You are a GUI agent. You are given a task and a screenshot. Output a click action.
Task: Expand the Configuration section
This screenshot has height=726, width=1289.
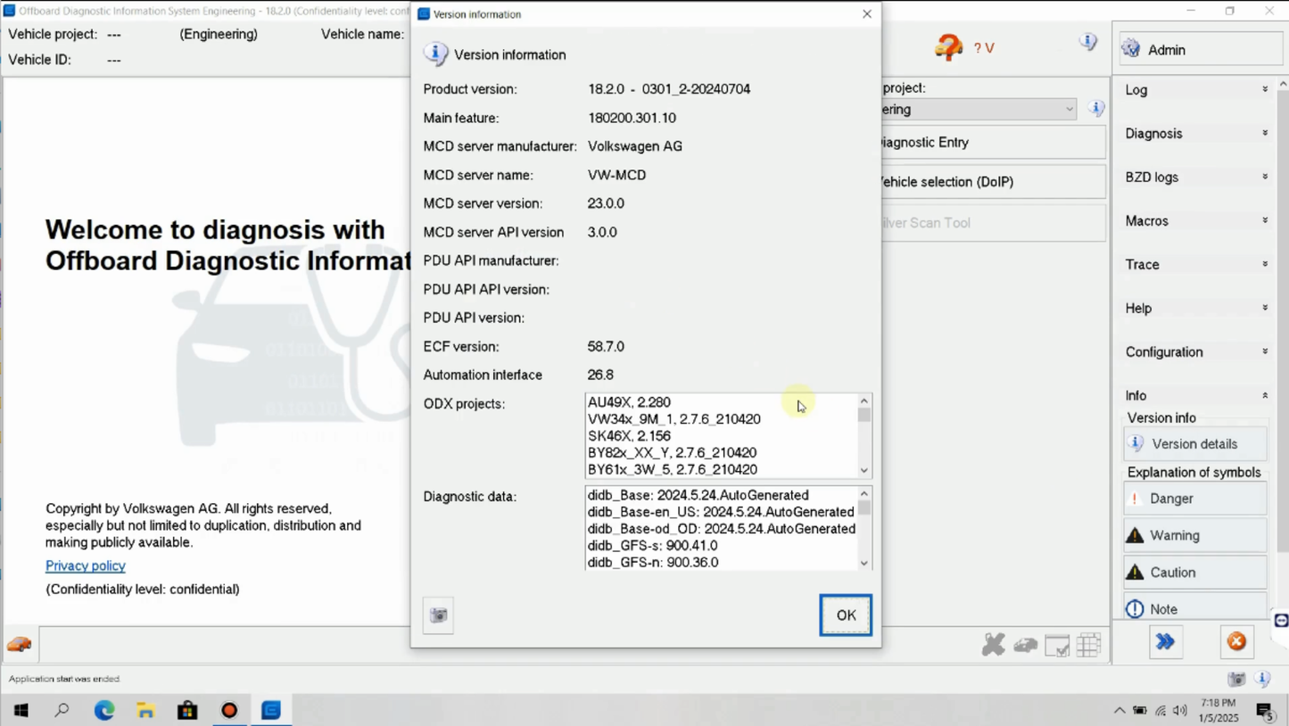(x=1194, y=352)
